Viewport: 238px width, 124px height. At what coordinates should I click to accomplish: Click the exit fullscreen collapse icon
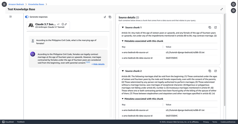click(x=222, y=9)
